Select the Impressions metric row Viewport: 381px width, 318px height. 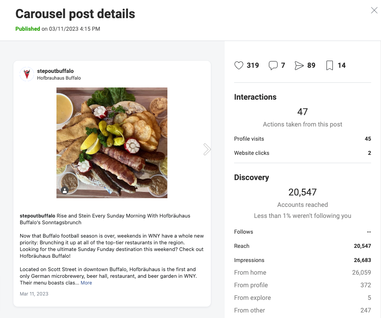coord(302,260)
